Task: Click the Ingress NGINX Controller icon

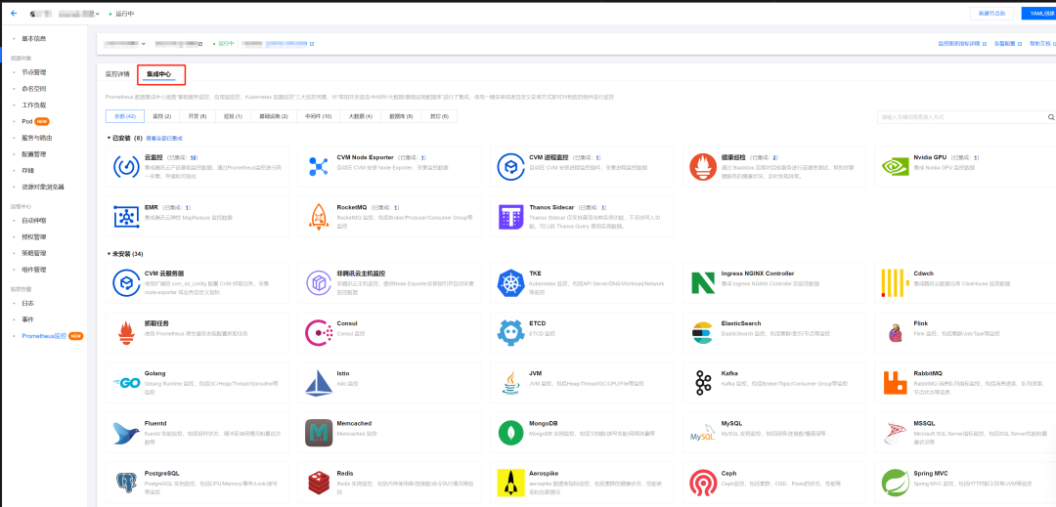Action: tap(703, 283)
